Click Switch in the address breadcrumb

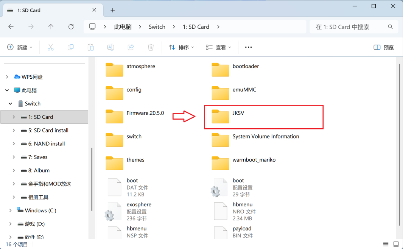[x=157, y=27]
